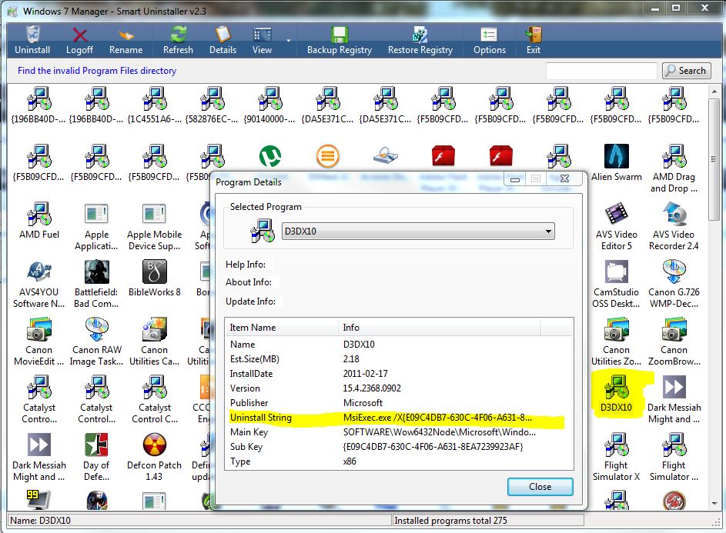Select the Version 15.4.2368.0902 row
Viewport: 726px width, 533px height.
(399, 388)
